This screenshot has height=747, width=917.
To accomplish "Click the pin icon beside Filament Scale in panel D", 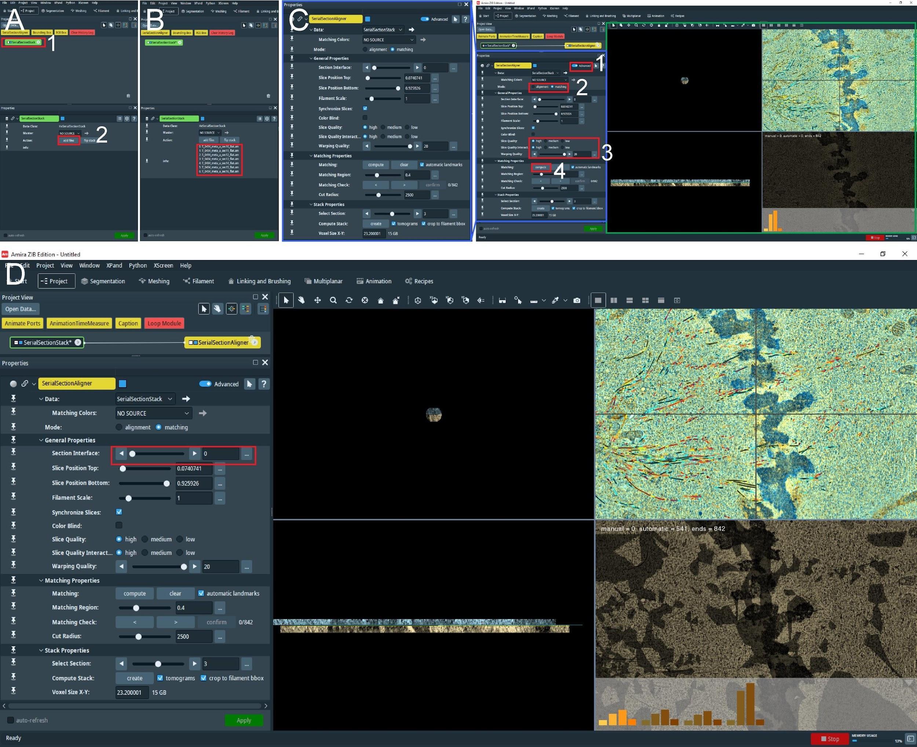I will [x=13, y=497].
